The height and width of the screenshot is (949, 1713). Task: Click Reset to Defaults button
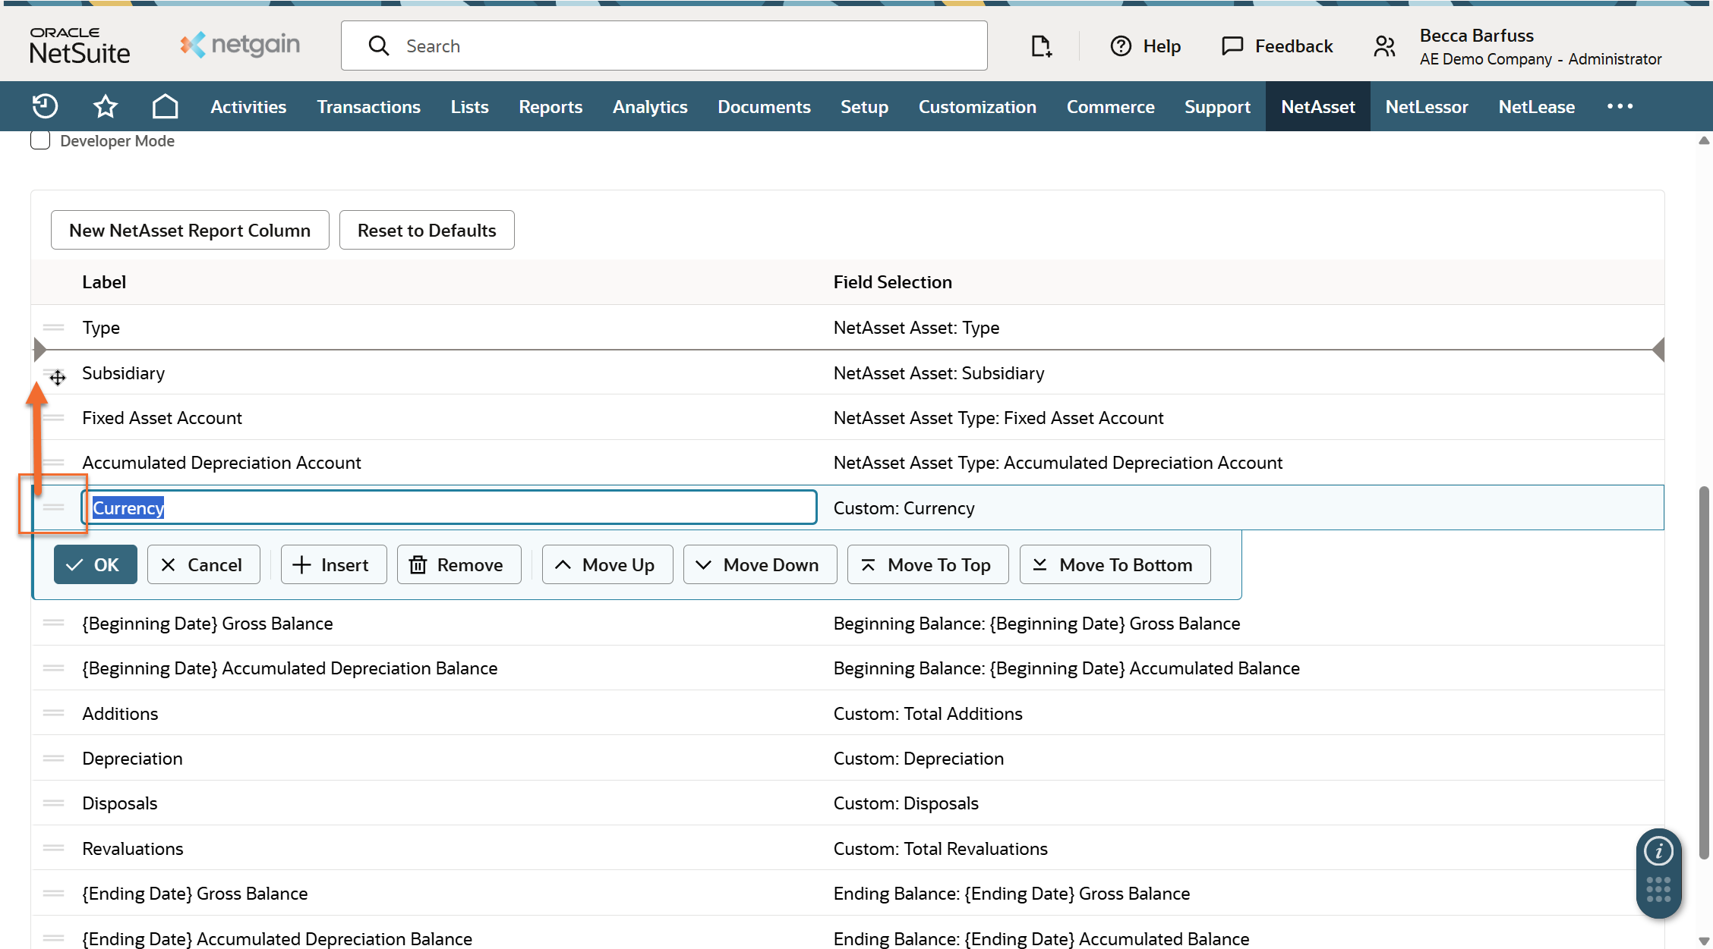pyautogui.click(x=427, y=230)
